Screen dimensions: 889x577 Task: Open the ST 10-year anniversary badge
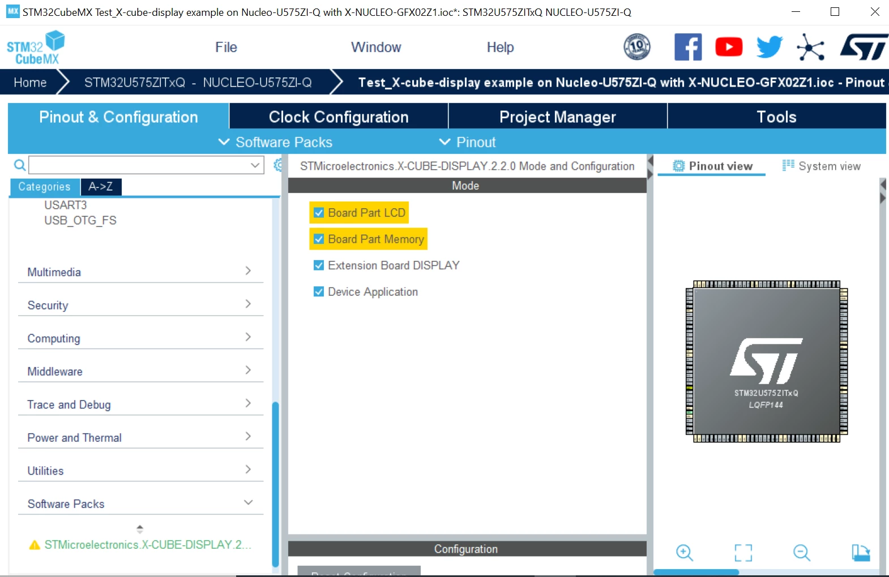pos(637,47)
